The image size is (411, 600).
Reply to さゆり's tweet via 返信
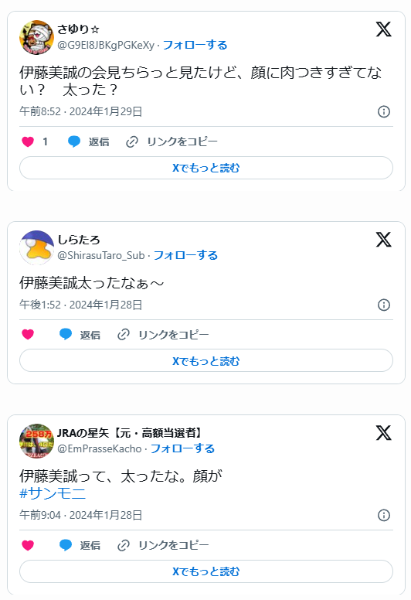[x=89, y=141]
